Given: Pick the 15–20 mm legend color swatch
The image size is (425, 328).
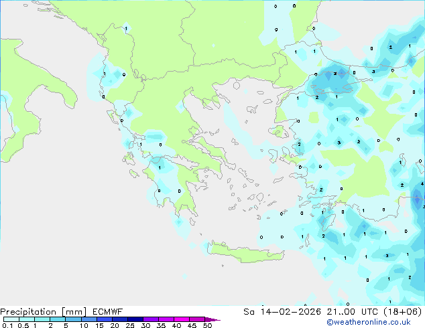Looking at the screenshot, I should pos(104,319).
